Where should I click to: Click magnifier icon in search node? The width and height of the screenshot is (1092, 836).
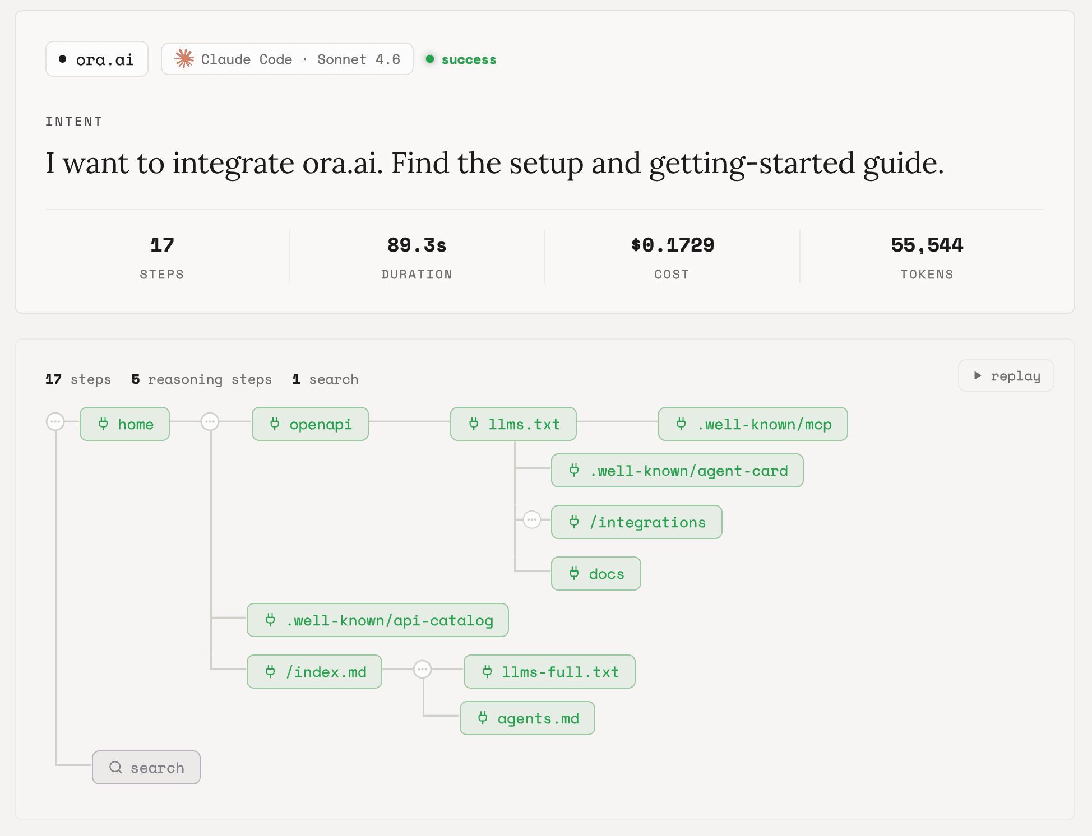(x=115, y=767)
